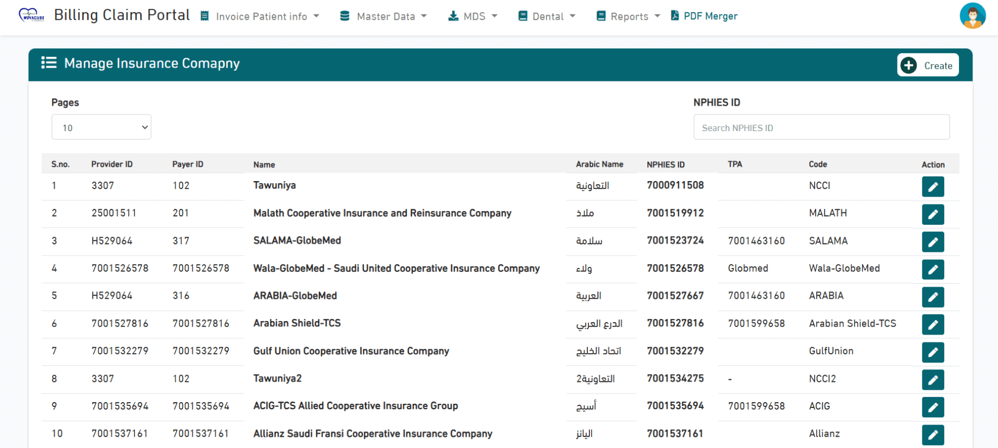Click the Payer ID column header
This screenshot has width=998, height=448.
tap(188, 164)
